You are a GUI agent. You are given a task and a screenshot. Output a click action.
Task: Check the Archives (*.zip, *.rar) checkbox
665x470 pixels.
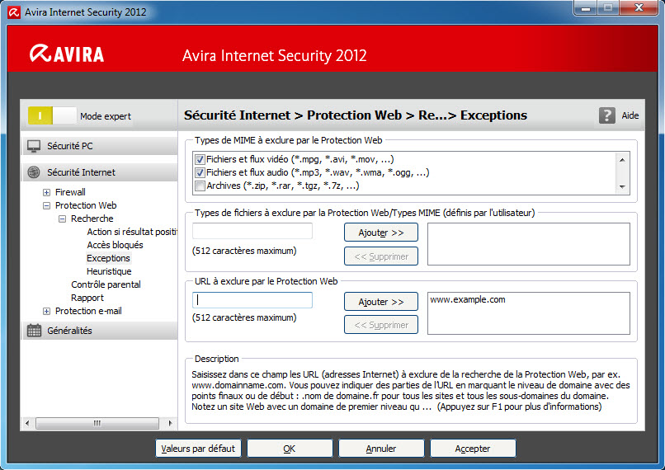click(x=200, y=186)
